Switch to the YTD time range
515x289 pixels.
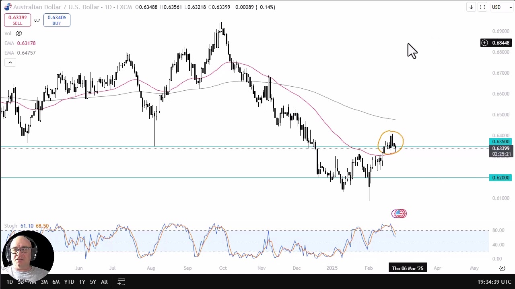click(x=69, y=282)
